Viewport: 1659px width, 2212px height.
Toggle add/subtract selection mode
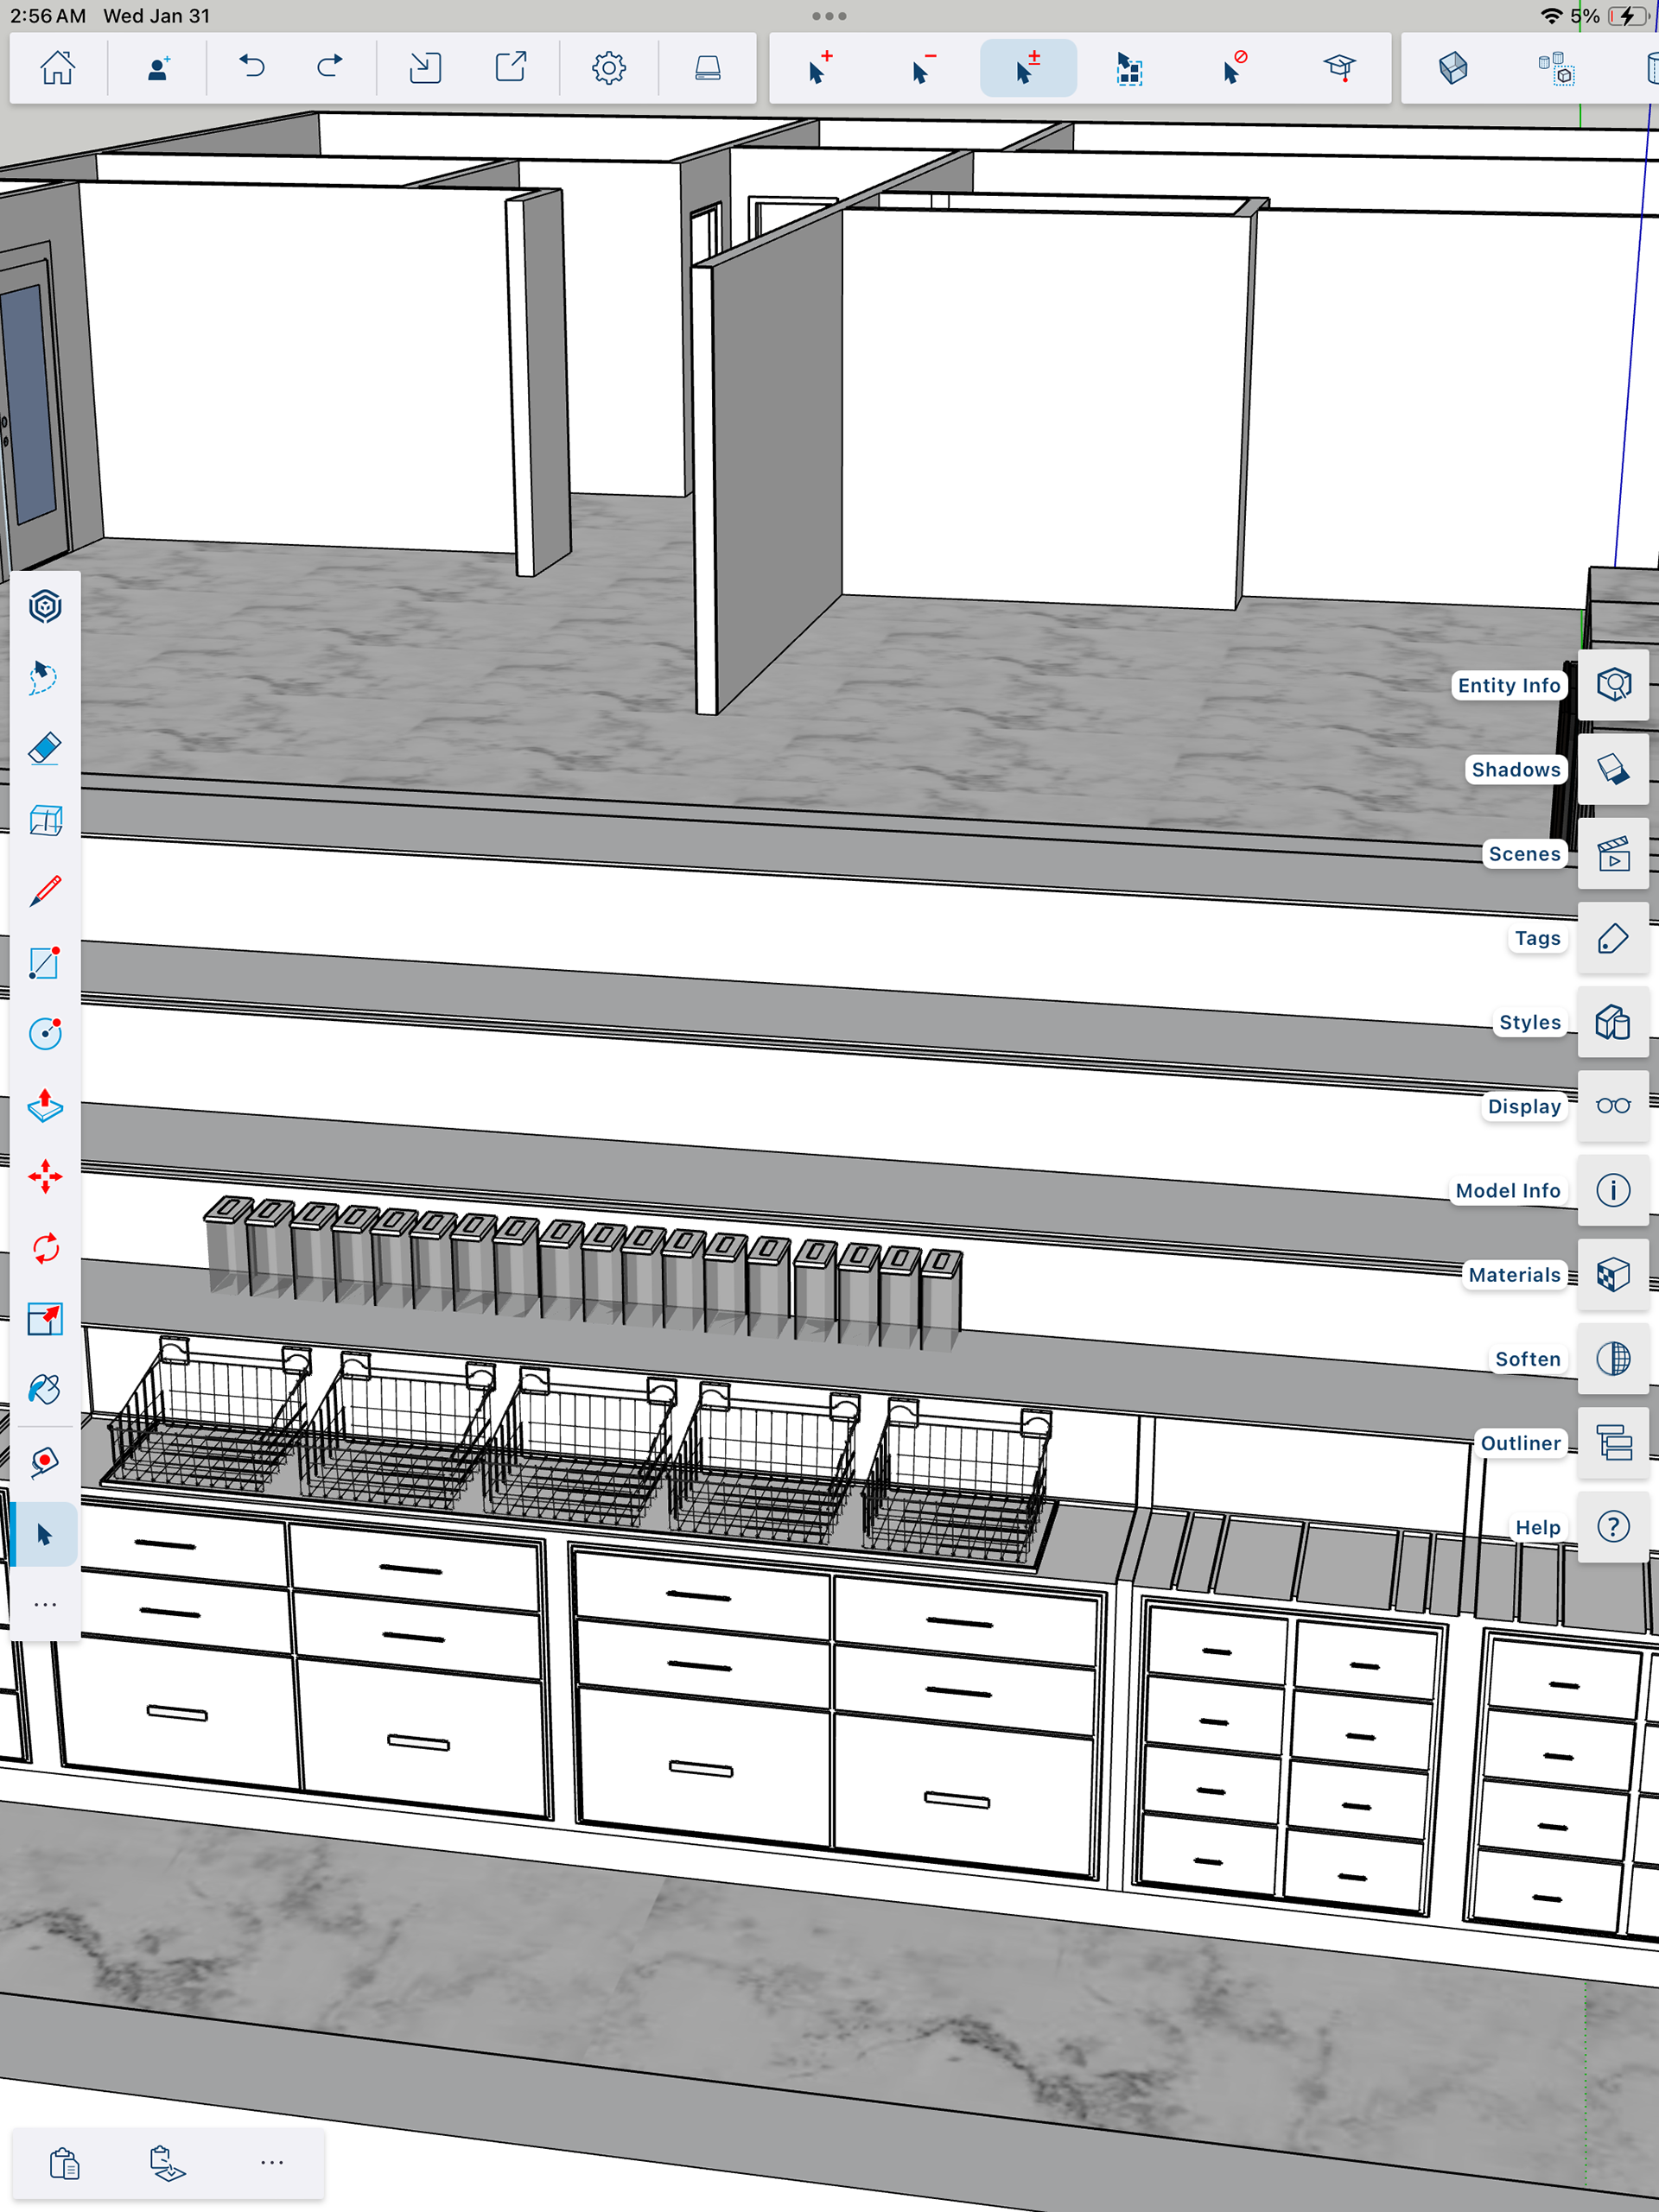point(1027,68)
